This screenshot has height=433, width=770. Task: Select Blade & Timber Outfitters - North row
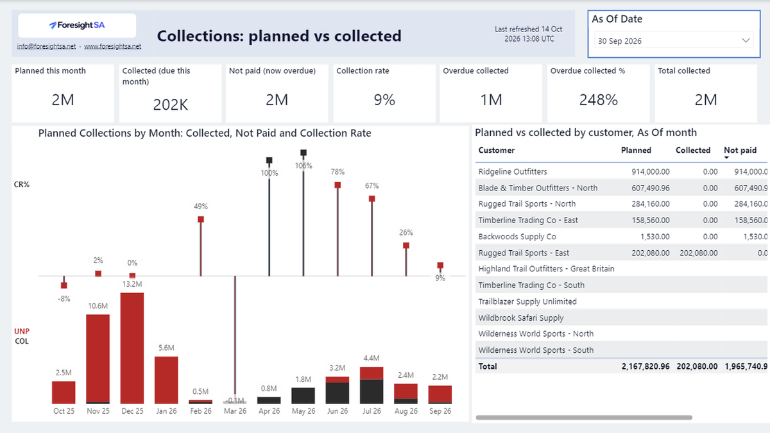[621, 188]
